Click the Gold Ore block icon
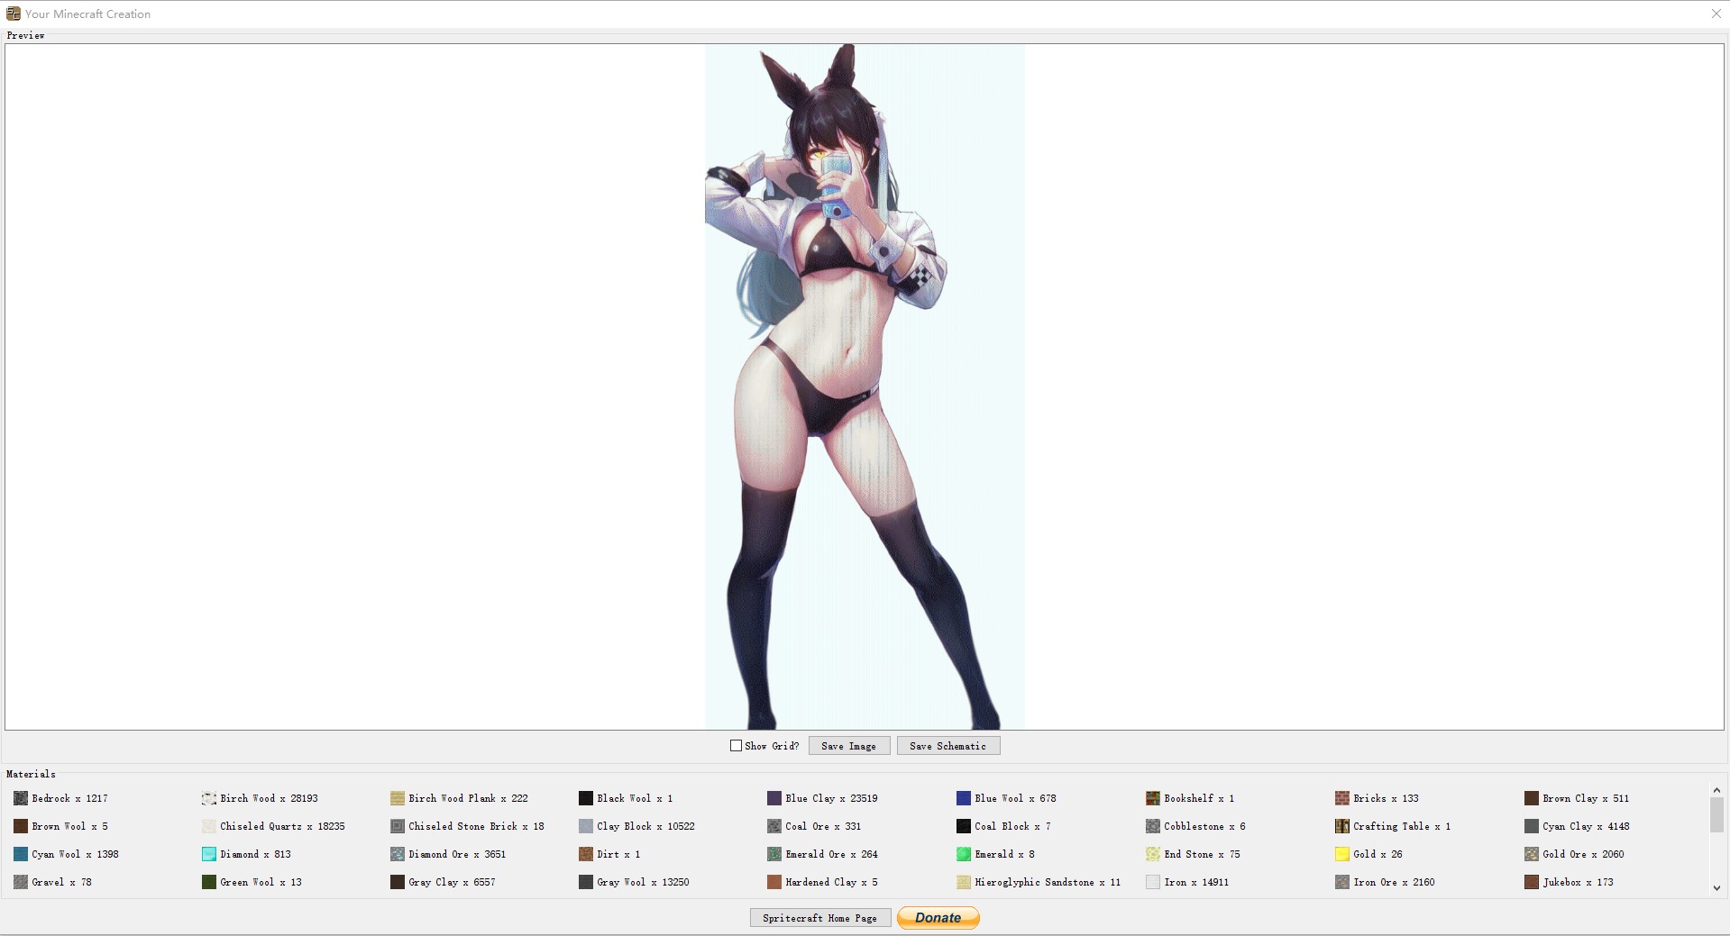This screenshot has height=936, width=1730. (x=1532, y=854)
